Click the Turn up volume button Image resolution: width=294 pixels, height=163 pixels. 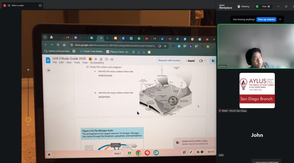click(x=266, y=20)
